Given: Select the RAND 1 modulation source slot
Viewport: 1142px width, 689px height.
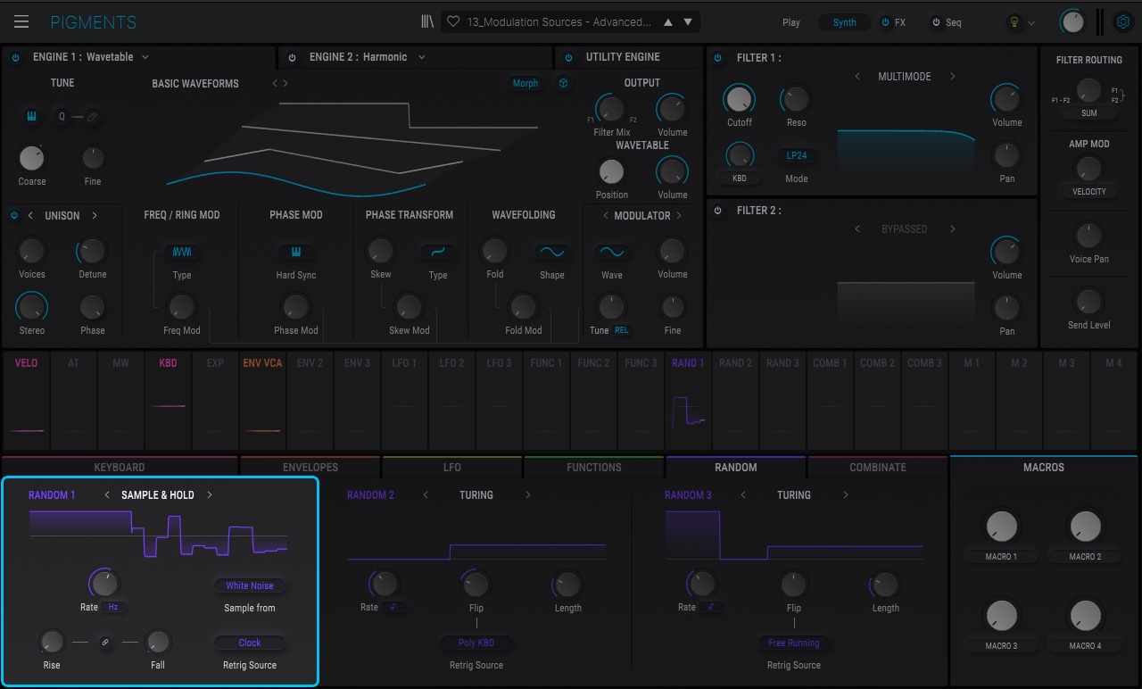Looking at the screenshot, I should (688, 401).
